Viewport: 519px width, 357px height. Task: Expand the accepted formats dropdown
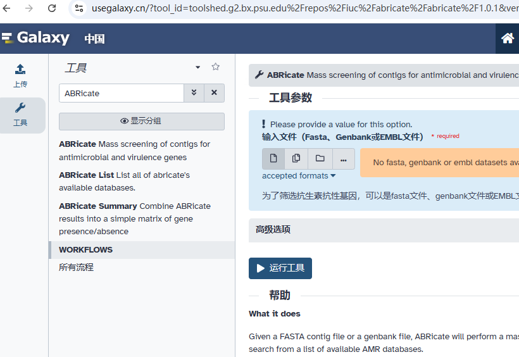pyautogui.click(x=299, y=176)
